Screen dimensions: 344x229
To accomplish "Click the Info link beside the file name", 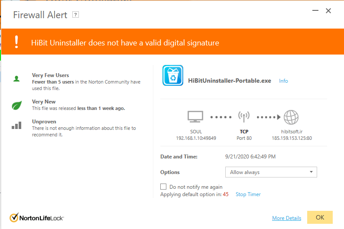I will point(283,81).
